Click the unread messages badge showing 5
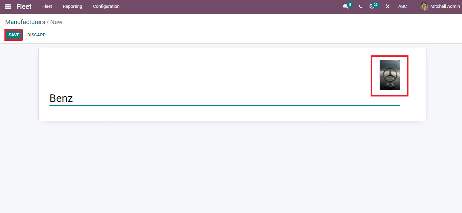This screenshot has width=462, height=213. (350, 5)
